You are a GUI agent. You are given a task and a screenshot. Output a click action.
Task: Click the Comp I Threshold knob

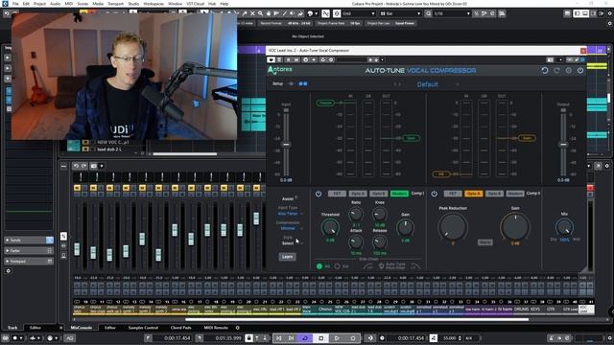point(330,227)
